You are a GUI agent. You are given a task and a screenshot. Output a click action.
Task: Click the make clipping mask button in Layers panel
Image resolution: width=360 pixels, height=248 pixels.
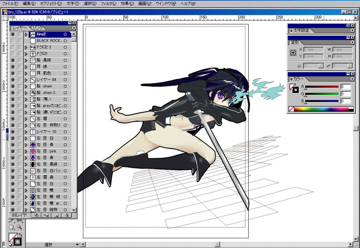(x=36, y=215)
